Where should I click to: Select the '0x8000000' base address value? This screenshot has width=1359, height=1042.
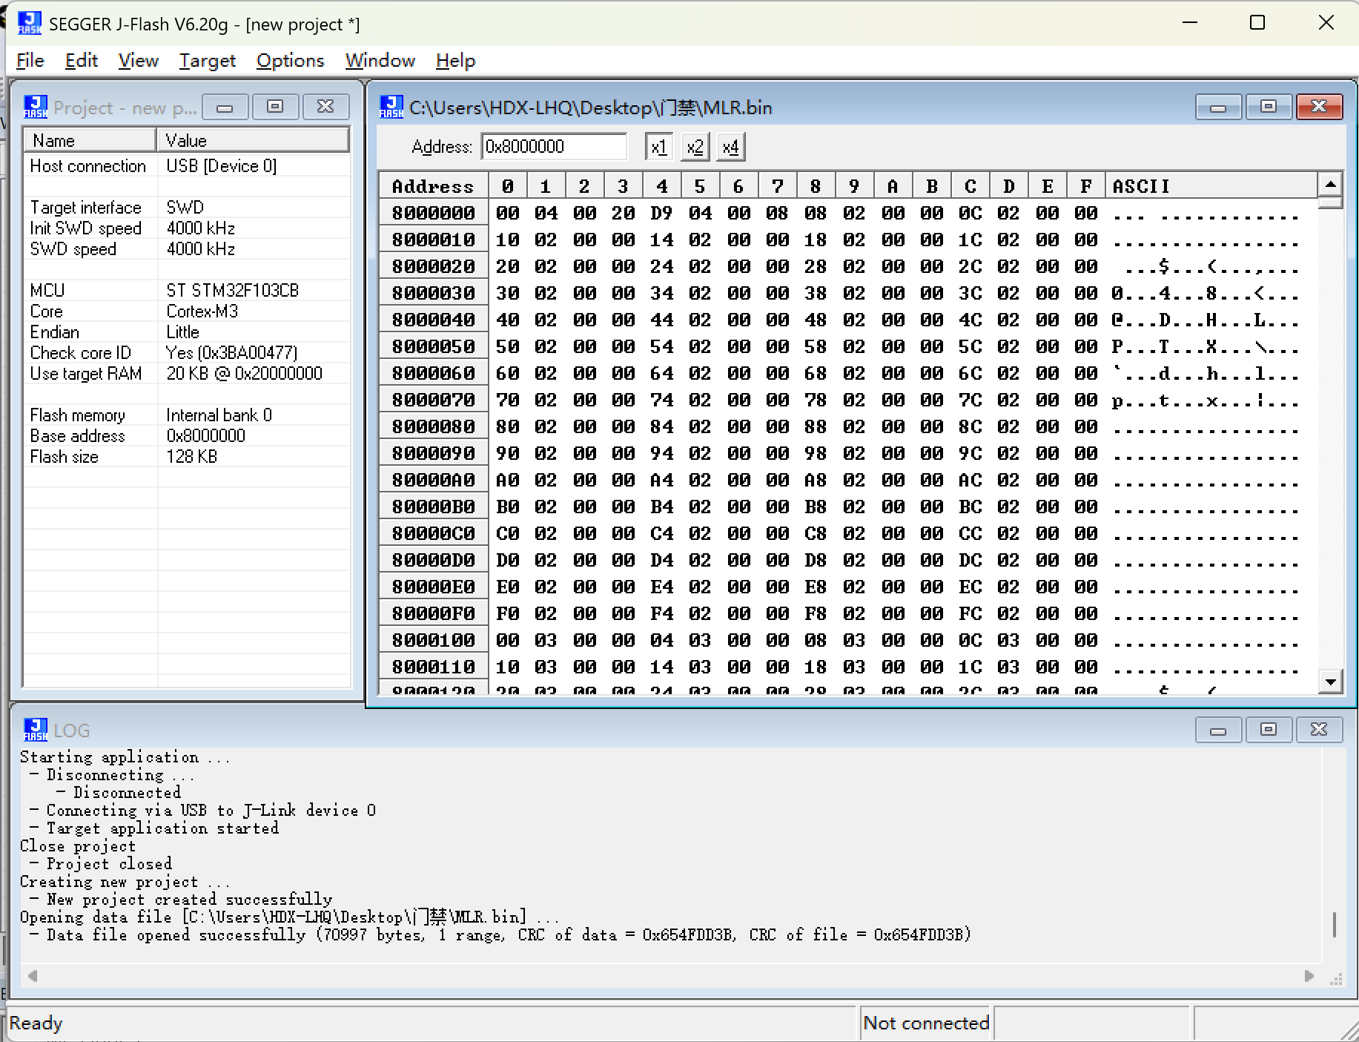tap(205, 436)
